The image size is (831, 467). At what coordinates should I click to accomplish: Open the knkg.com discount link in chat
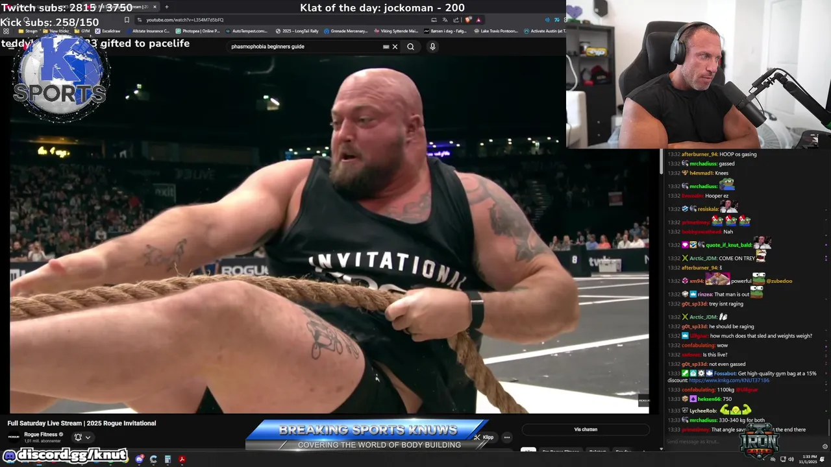tap(730, 380)
